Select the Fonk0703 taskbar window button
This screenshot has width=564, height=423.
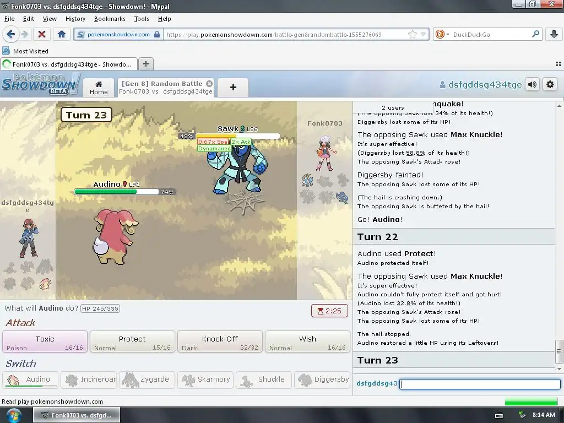click(77, 415)
